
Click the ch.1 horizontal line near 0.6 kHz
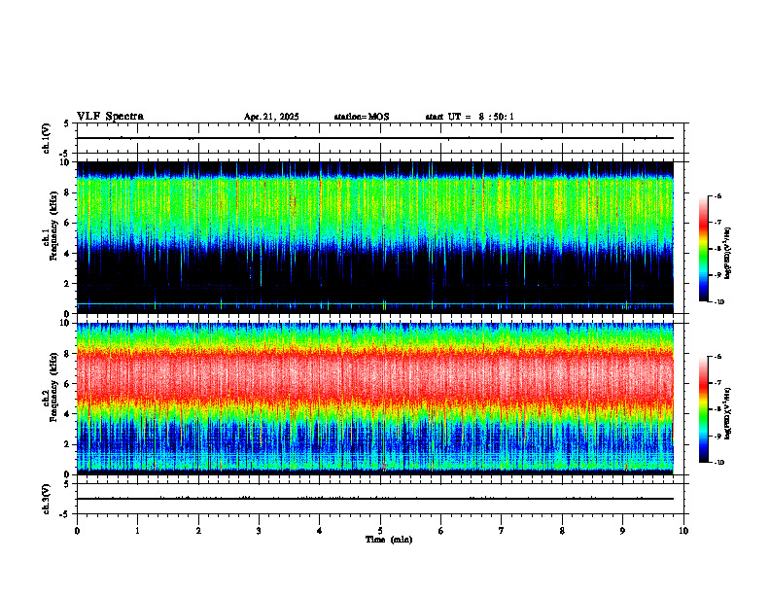[375, 304]
